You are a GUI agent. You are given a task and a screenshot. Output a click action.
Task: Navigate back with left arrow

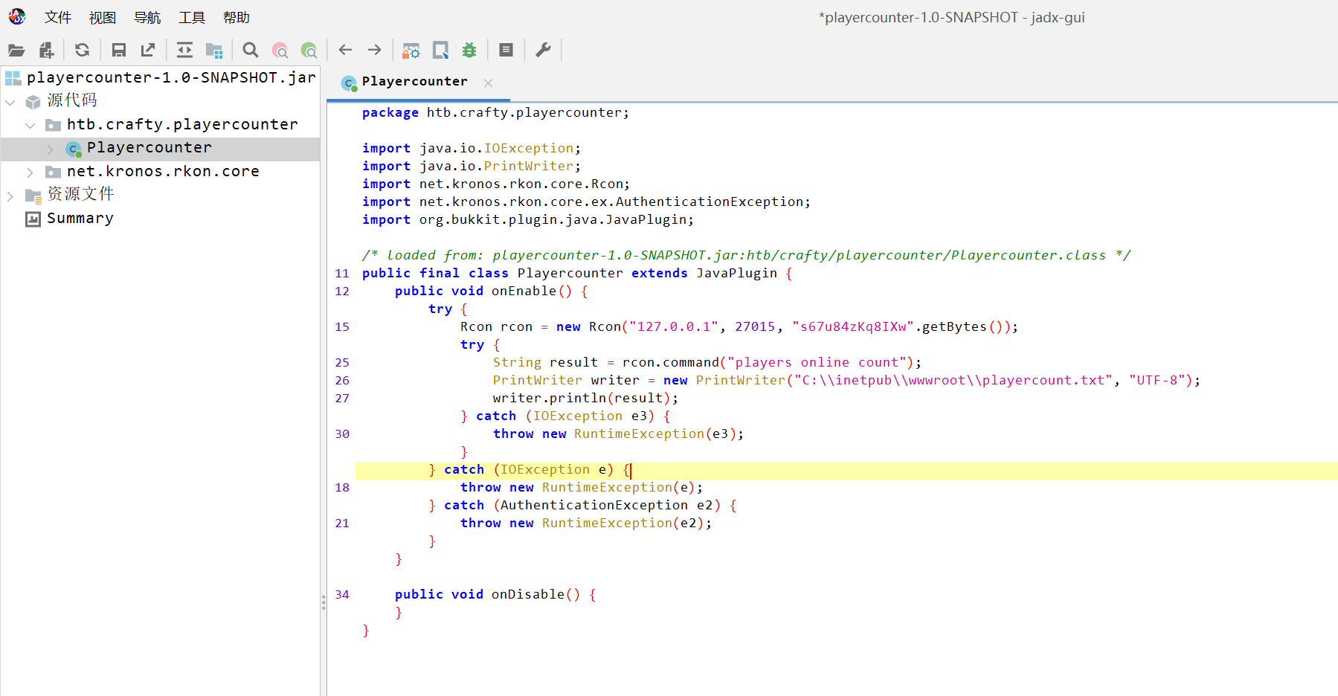[x=345, y=50]
